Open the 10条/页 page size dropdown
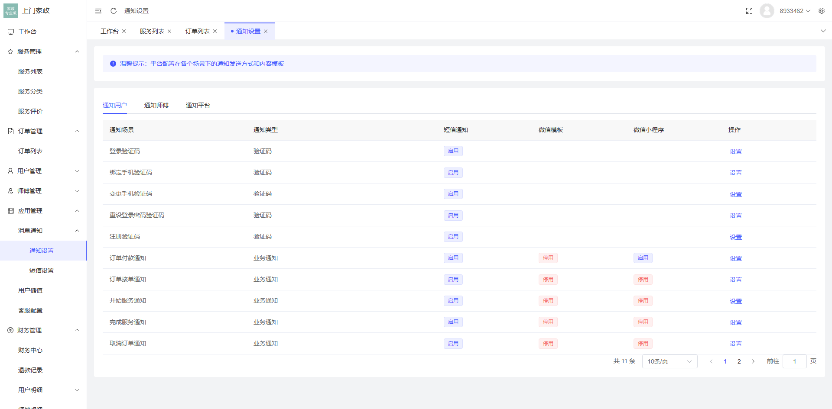The image size is (832, 409). 669,361
